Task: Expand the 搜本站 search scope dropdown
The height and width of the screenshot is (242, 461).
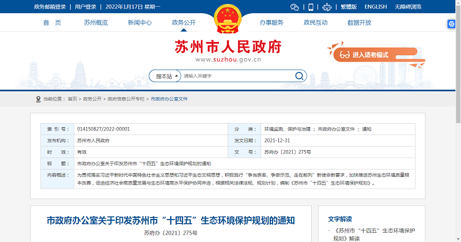Action: [164, 76]
